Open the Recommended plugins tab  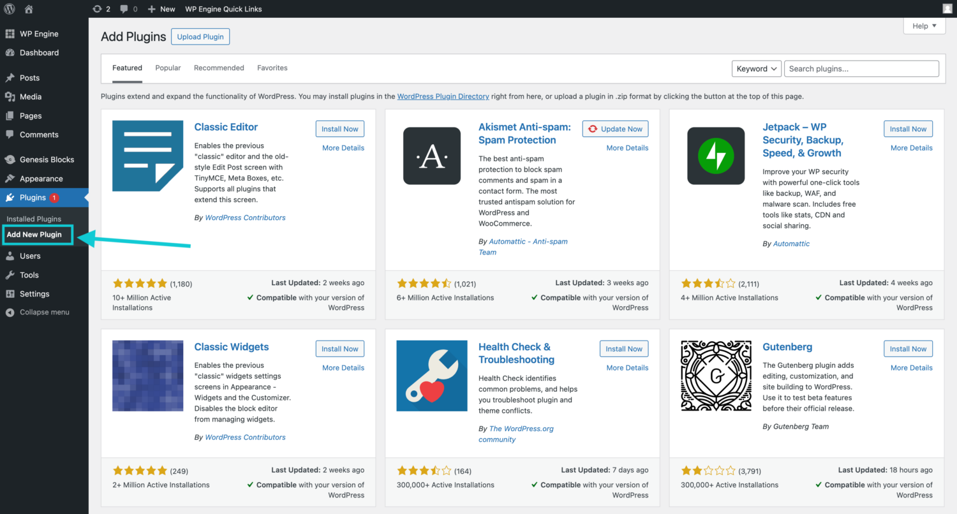tap(219, 68)
